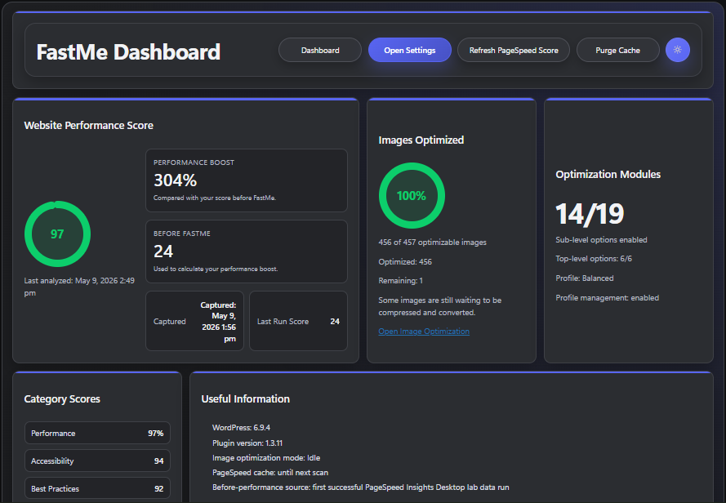Click 'Sub-level options enabled' text
Image resolution: width=726 pixels, height=503 pixels.
(x=601, y=239)
